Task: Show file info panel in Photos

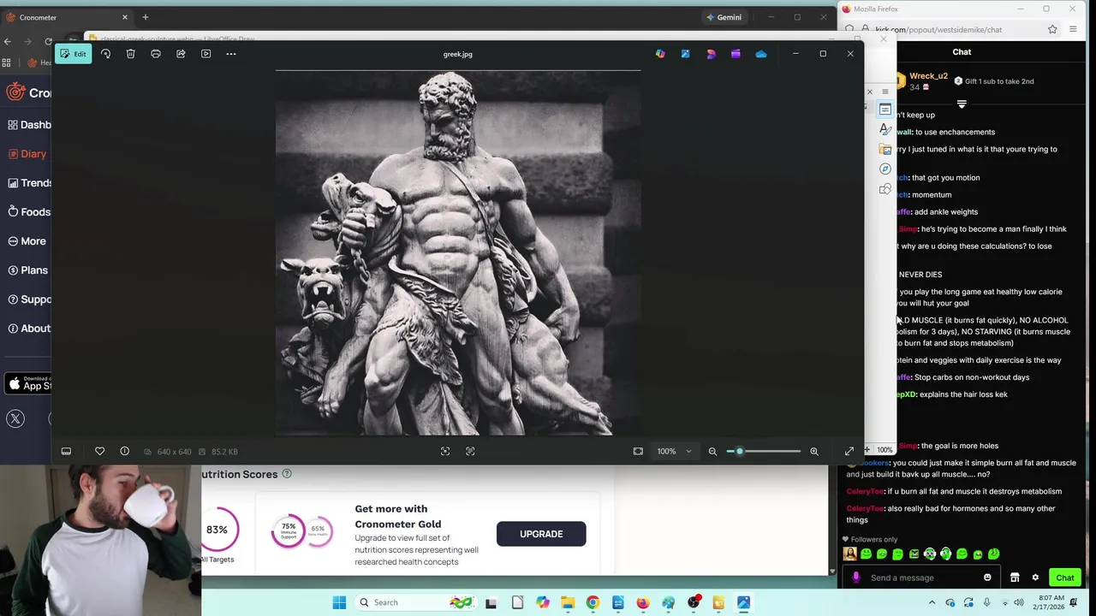Action: tap(124, 451)
